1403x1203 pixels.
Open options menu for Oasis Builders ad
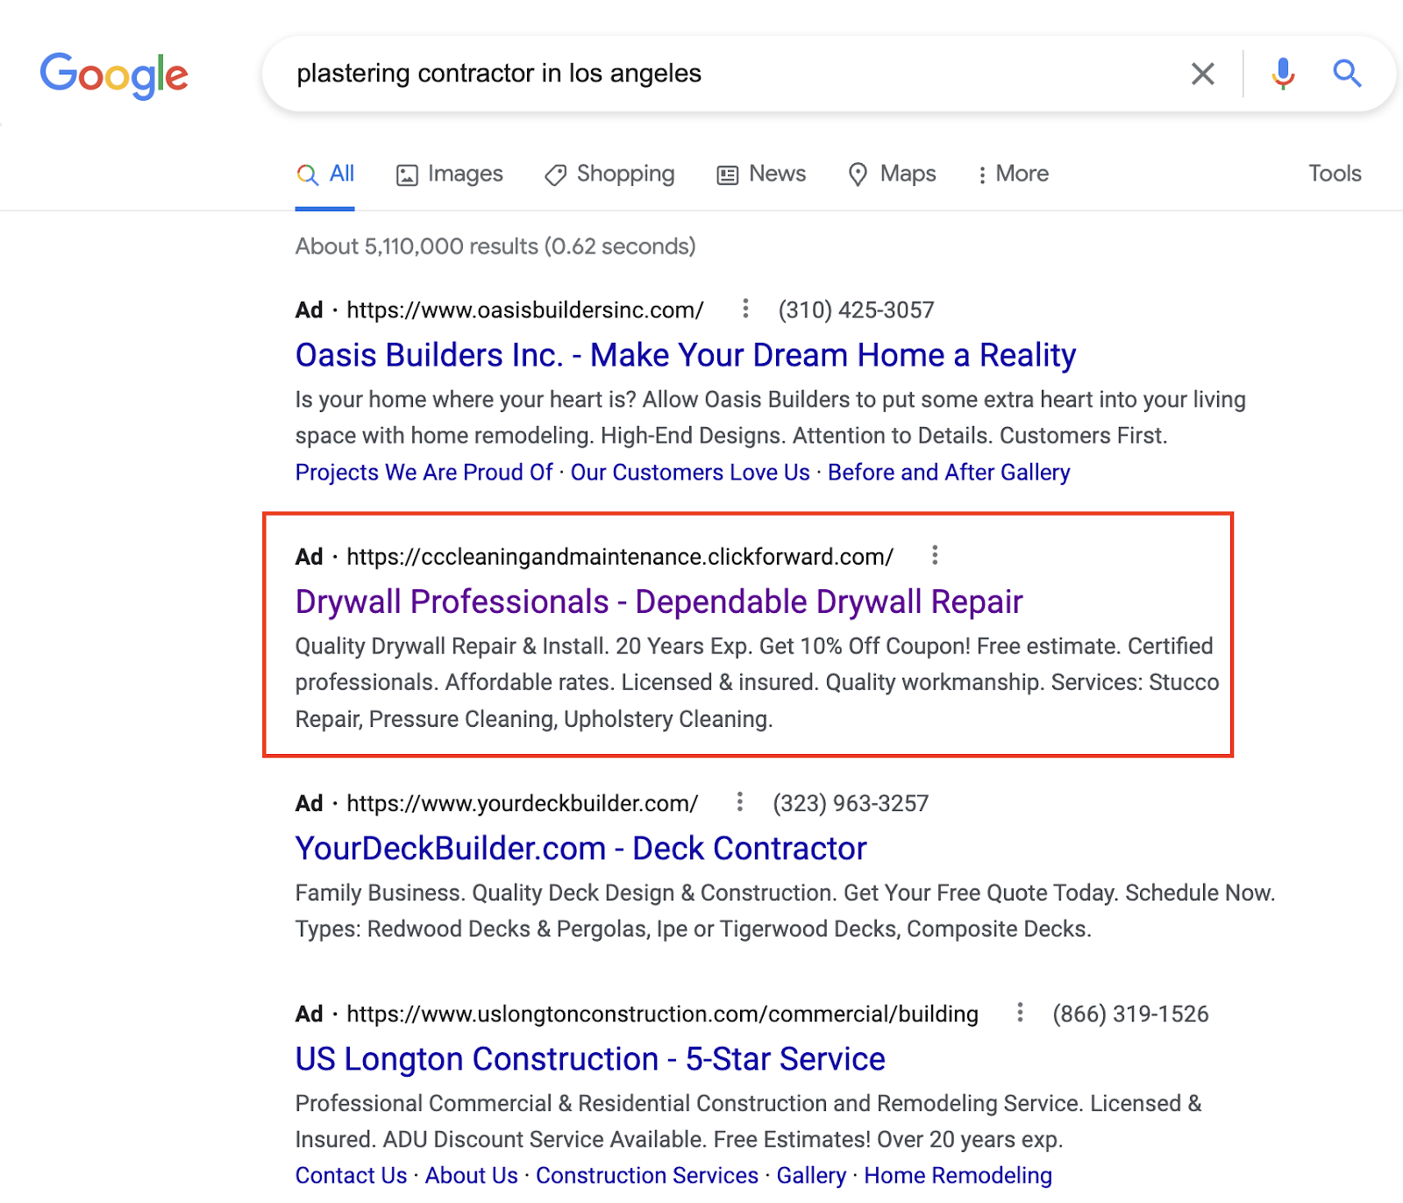pos(745,309)
